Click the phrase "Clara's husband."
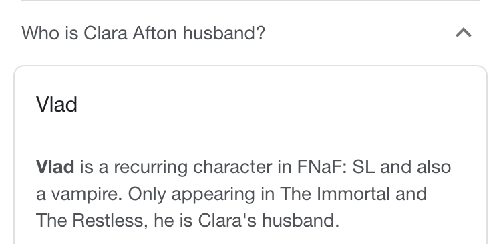 coord(269,221)
